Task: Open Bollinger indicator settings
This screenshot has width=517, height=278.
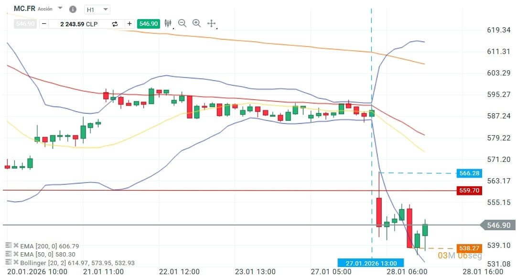Action: [8, 263]
